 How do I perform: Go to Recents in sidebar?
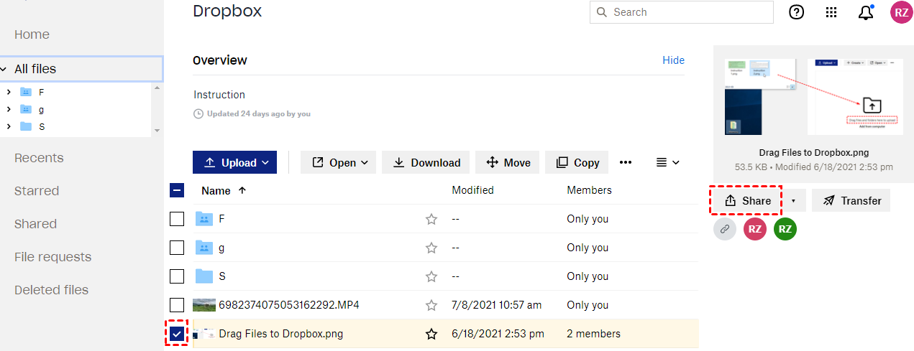pos(39,158)
